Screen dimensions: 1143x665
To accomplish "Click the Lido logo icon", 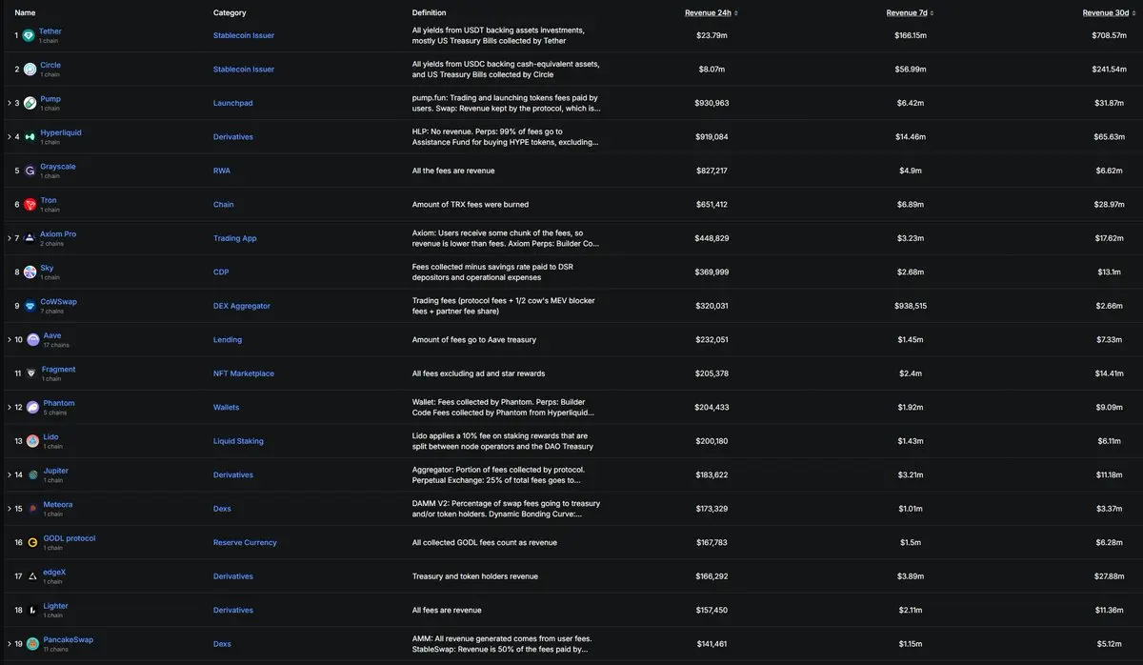I will coord(32,441).
